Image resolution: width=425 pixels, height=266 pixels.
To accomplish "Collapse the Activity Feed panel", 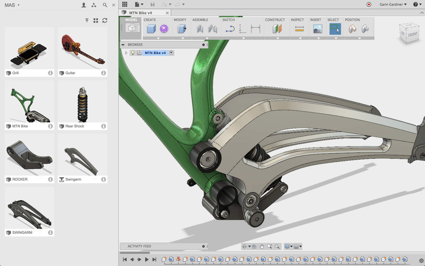I will coord(203,246).
